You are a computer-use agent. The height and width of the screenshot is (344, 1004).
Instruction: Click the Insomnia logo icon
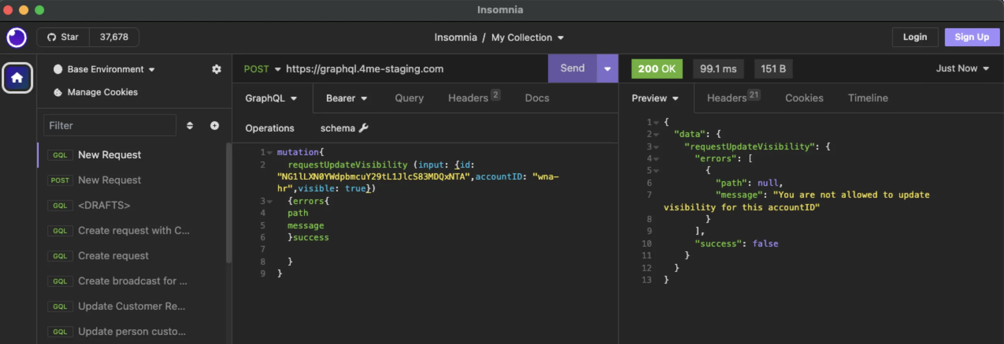click(16, 38)
